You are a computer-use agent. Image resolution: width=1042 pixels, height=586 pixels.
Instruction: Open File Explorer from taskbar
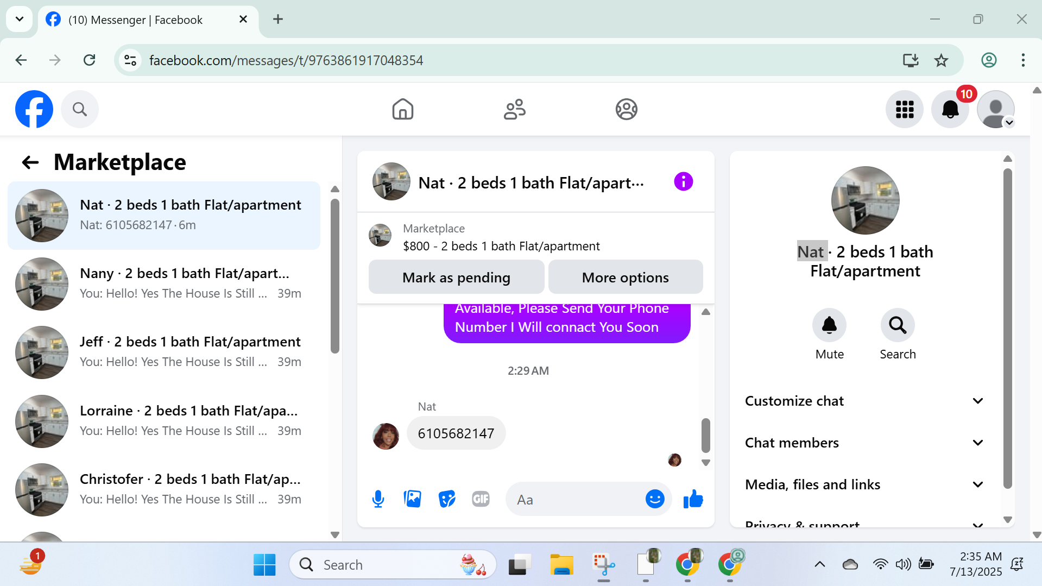tap(561, 565)
